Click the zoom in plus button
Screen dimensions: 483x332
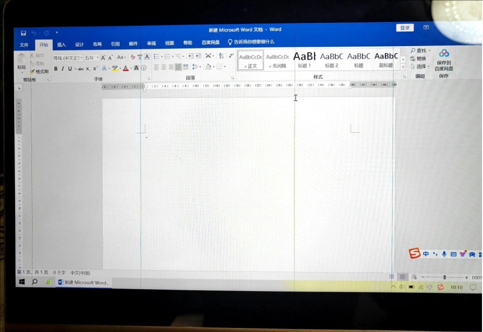pyautogui.click(x=466, y=278)
